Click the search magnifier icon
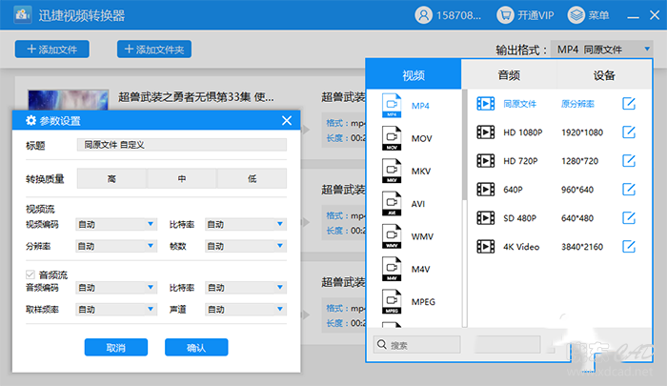This screenshot has width=667, height=386. click(x=382, y=344)
